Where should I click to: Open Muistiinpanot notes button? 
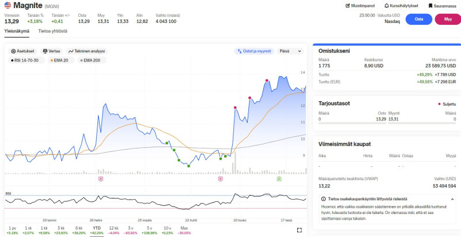pyautogui.click(x=361, y=6)
